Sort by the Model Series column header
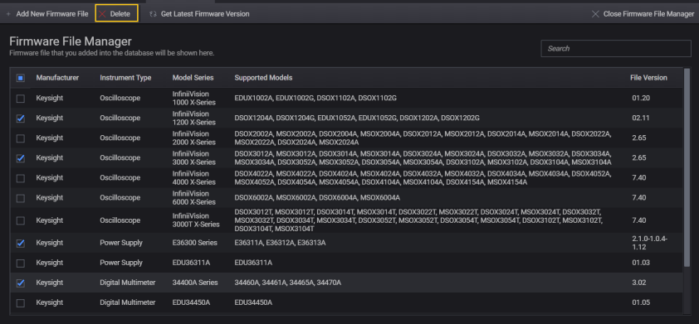The image size is (699, 324). 193,77
